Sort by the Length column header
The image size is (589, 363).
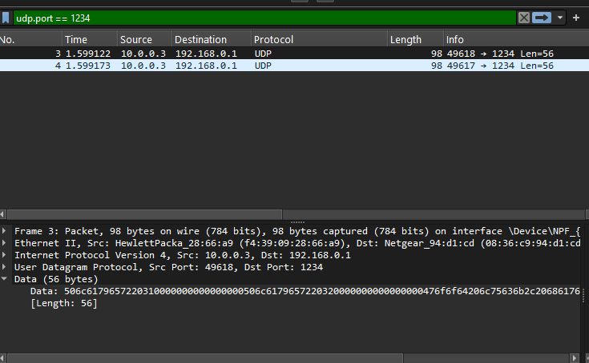pyautogui.click(x=415, y=39)
